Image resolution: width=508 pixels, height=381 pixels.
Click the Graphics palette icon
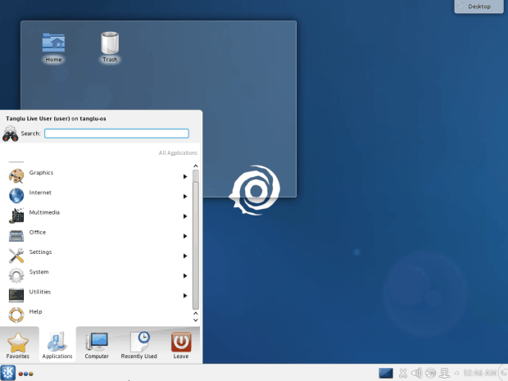(16, 176)
